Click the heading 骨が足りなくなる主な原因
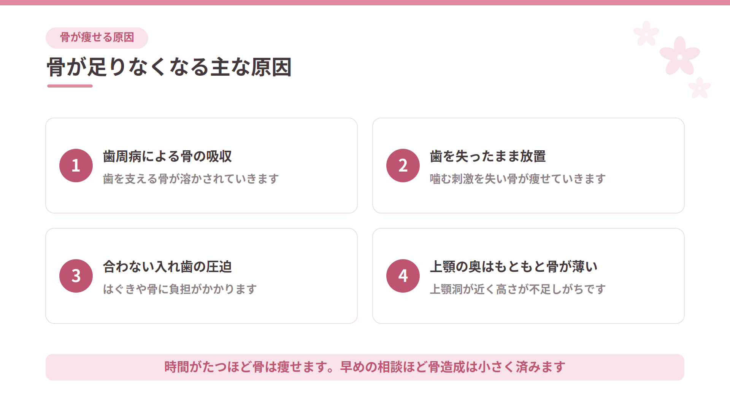730x411 pixels. (169, 67)
